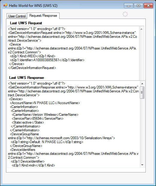Click the response box scroll up arrow
This screenshot has width=156, height=186.
(x=142, y=84)
